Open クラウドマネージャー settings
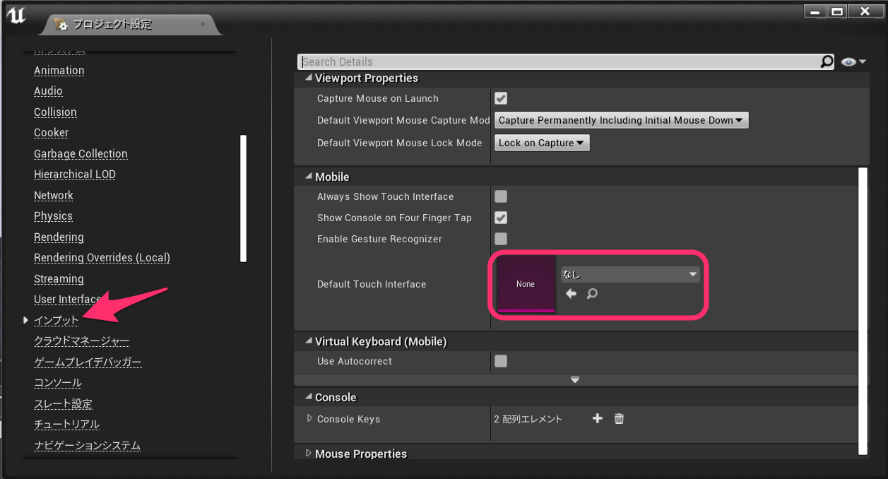The image size is (888, 479). 82,341
